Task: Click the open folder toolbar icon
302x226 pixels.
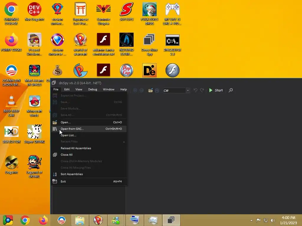Action: click(x=151, y=90)
